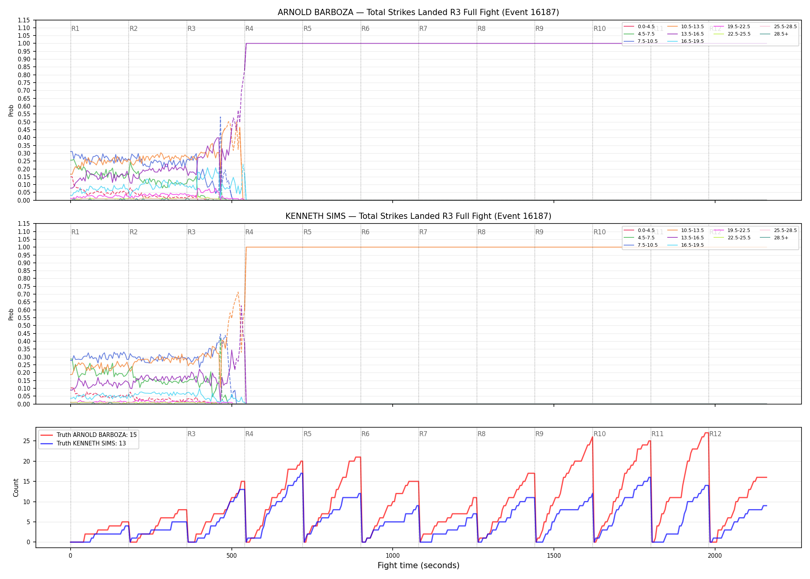Click the 1500 tick label on x-axis
The height and width of the screenshot is (579, 810).
pyautogui.click(x=554, y=556)
